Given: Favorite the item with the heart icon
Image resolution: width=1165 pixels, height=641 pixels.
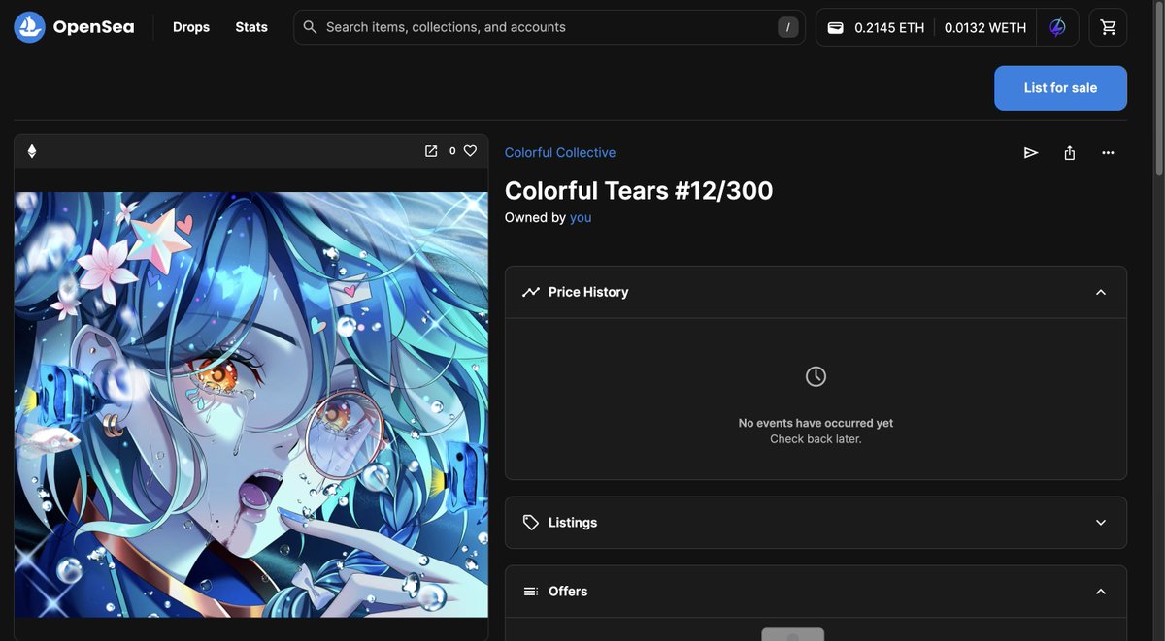Looking at the screenshot, I should click(470, 150).
